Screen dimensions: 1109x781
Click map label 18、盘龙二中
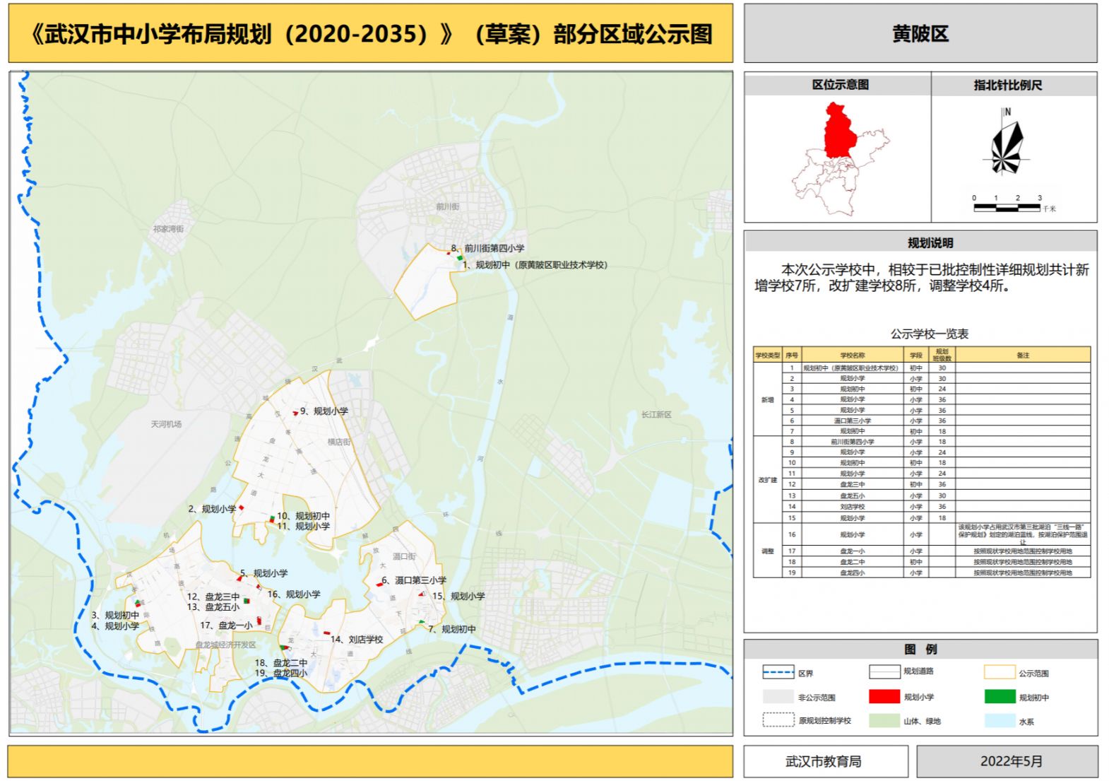point(281,663)
